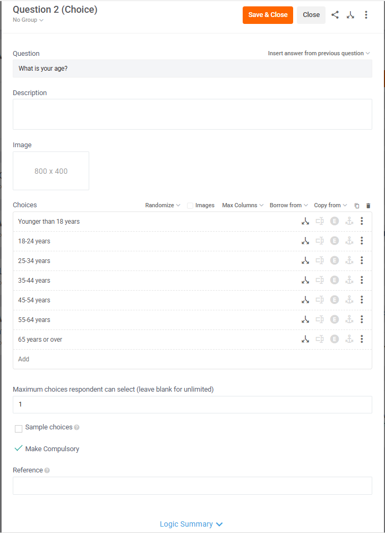Open more options for '18-24 years' row

coord(362,241)
